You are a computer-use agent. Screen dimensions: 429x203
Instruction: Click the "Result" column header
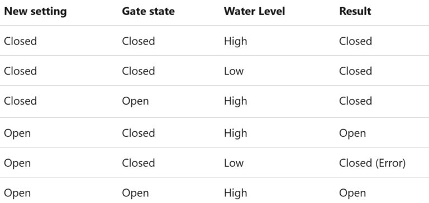click(355, 12)
